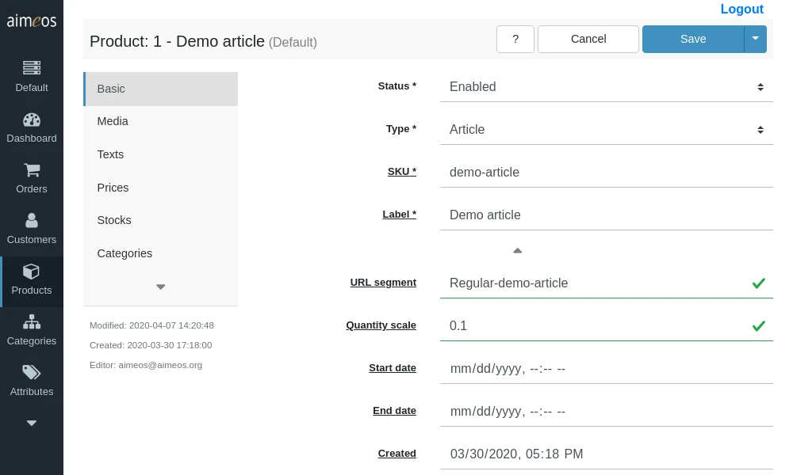The height and width of the screenshot is (475, 793).
Task: Show more product tabs arrow
Action: click(x=161, y=287)
